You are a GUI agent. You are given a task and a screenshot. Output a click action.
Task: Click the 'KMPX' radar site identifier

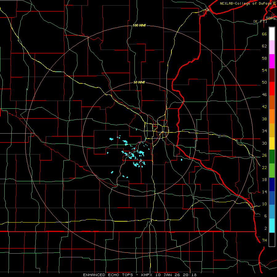[147, 275]
